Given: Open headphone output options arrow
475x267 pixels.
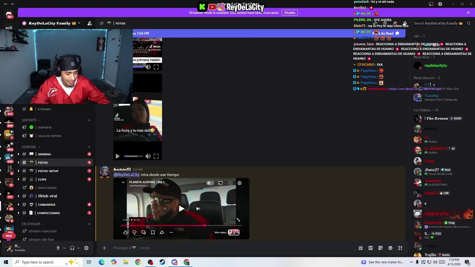Looking at the screenshot, I should click(78, 248).
